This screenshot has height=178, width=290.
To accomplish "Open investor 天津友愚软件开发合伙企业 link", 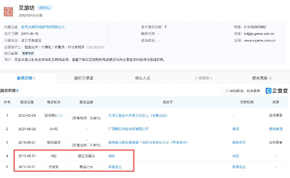I will [x=137, y=116].
